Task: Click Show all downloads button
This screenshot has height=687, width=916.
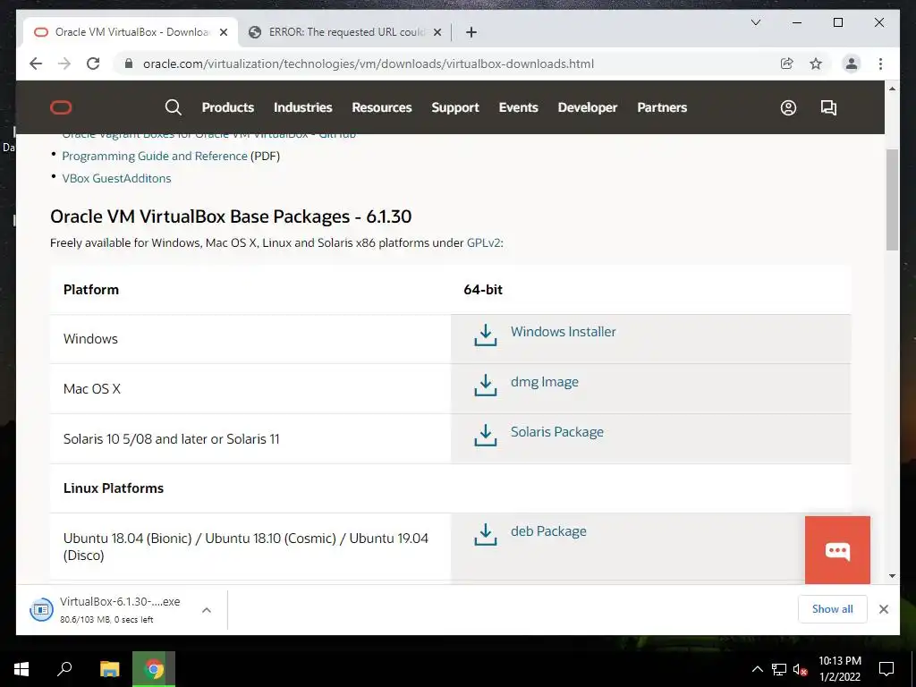Action: click(833, 609)
